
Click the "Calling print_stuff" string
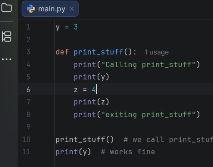tap(149, 65)
